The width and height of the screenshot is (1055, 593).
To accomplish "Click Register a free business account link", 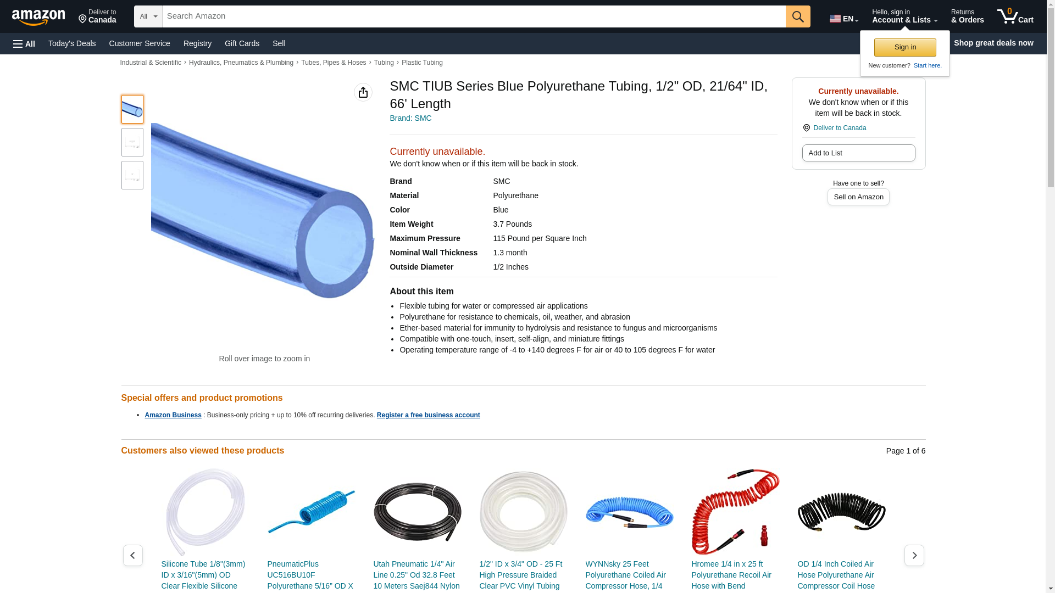I will pos(428,415).
